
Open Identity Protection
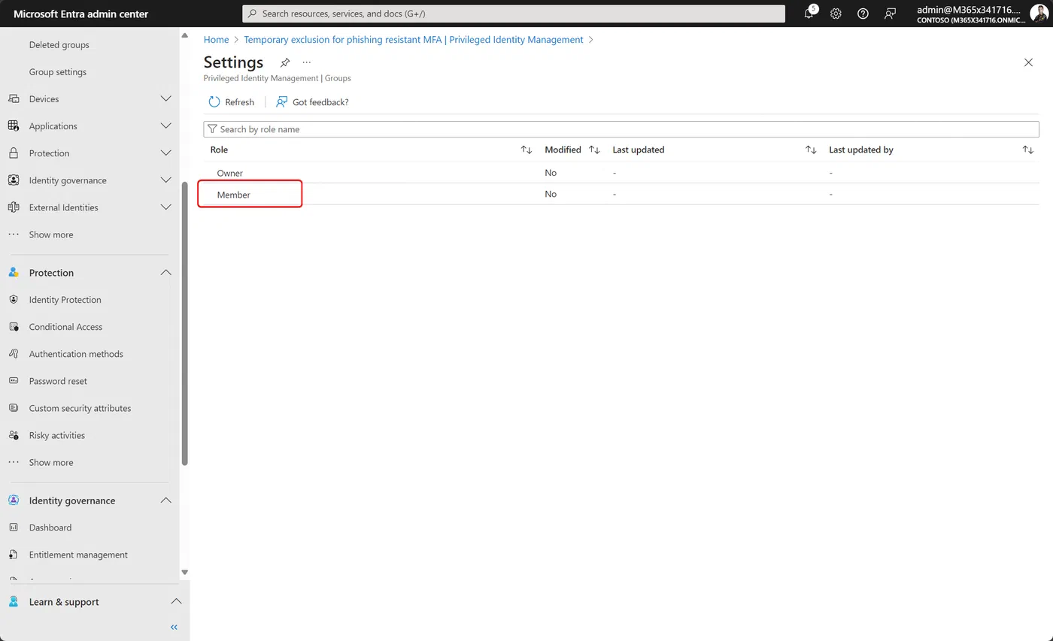[65, 300]
